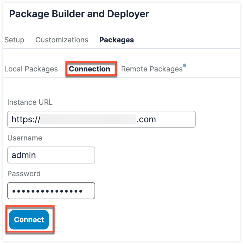Image resolution: width=243 pixels, height=244 pixels.
Task: Select the Packages tab
Action: coord(116,40)
